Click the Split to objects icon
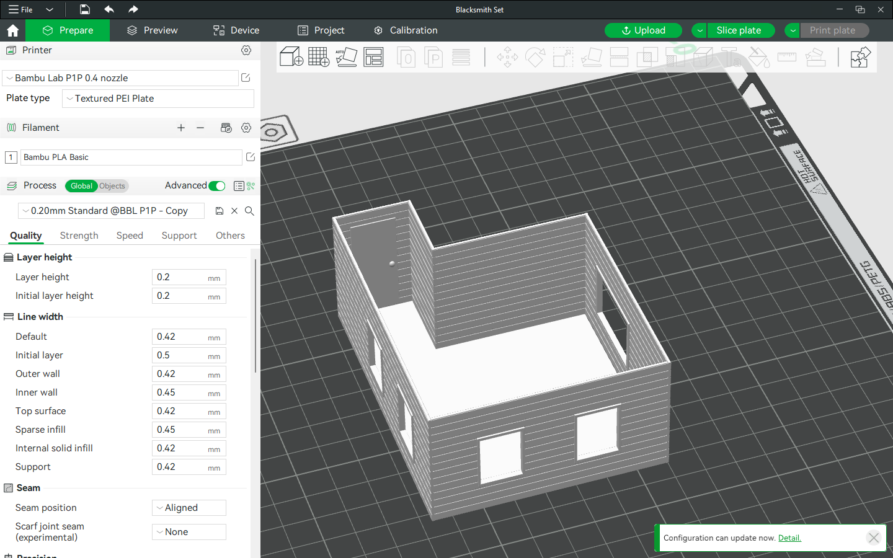Screen dimensions: 893x558 (406, 57)
